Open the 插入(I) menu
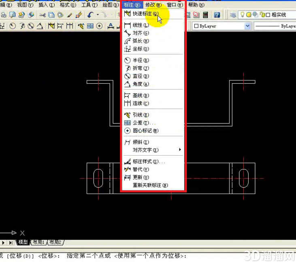 pos(47,5)
